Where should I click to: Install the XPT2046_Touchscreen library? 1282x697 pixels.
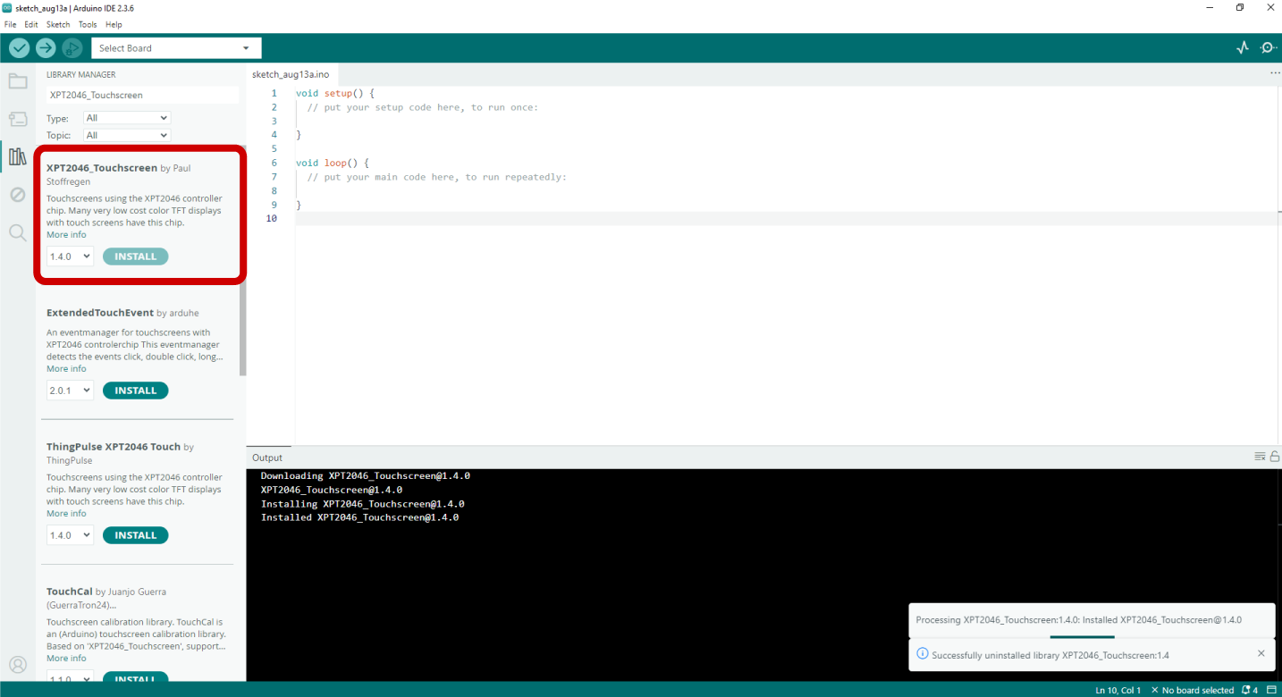135,256
